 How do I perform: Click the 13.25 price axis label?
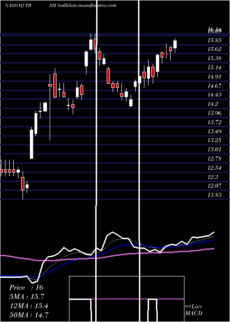214,140
